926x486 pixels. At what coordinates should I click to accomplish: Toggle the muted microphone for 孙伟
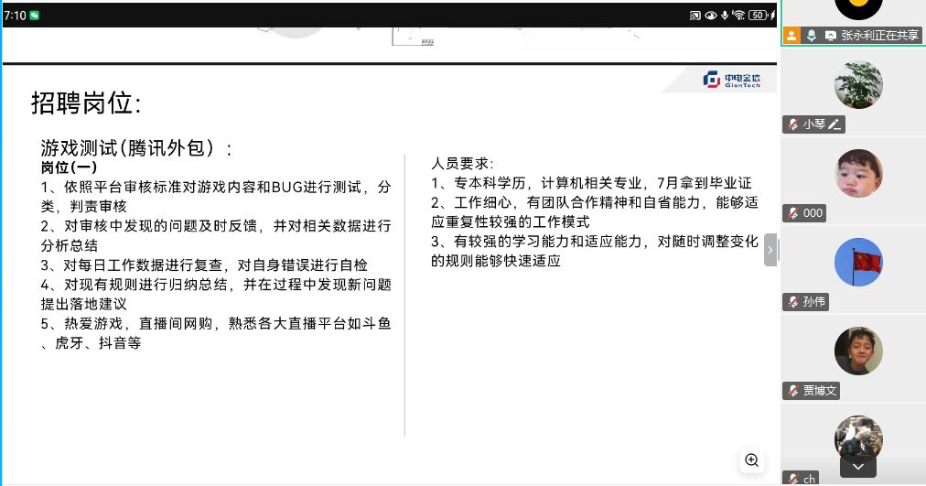point(792,302)
